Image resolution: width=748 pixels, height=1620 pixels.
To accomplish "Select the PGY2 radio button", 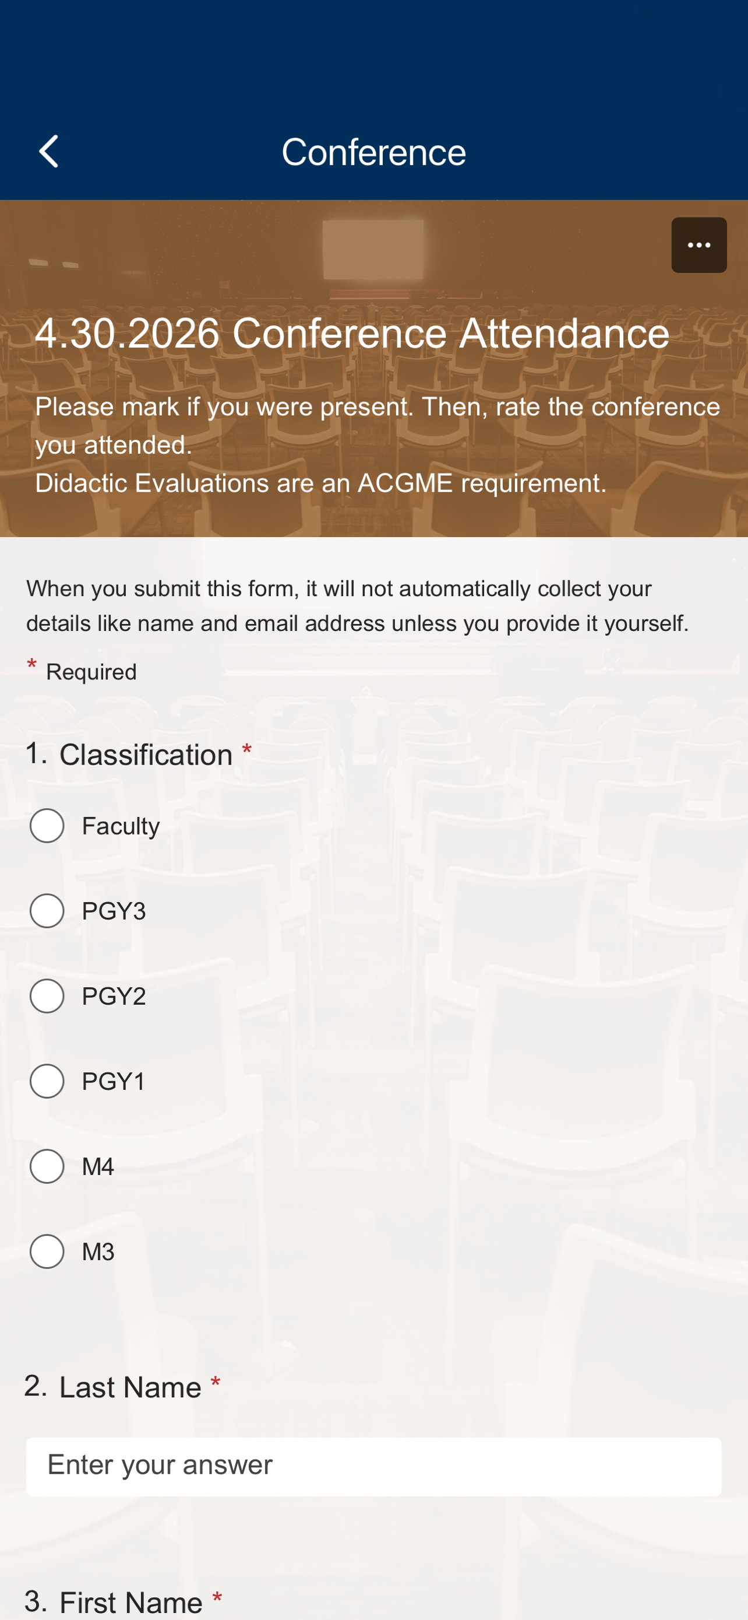I will (47, 996).
